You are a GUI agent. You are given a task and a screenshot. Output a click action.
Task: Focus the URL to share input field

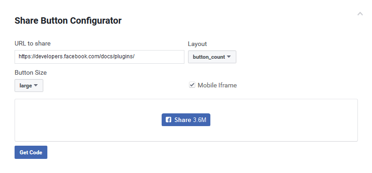pos(99,57)
